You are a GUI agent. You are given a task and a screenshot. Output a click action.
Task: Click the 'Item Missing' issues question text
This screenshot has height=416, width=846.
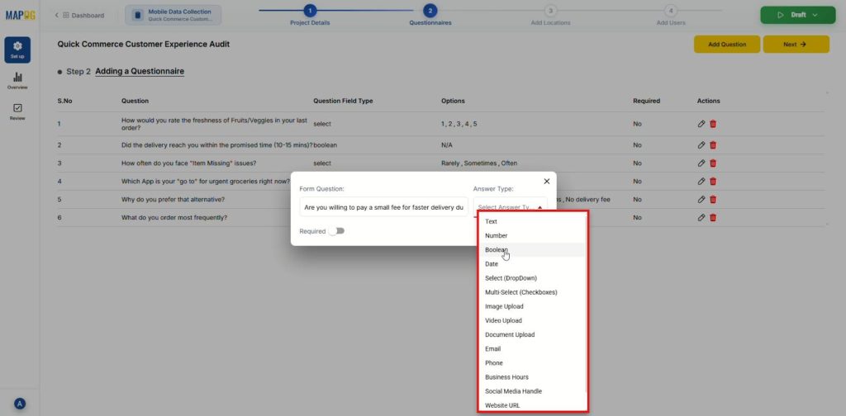pos(189,163)
